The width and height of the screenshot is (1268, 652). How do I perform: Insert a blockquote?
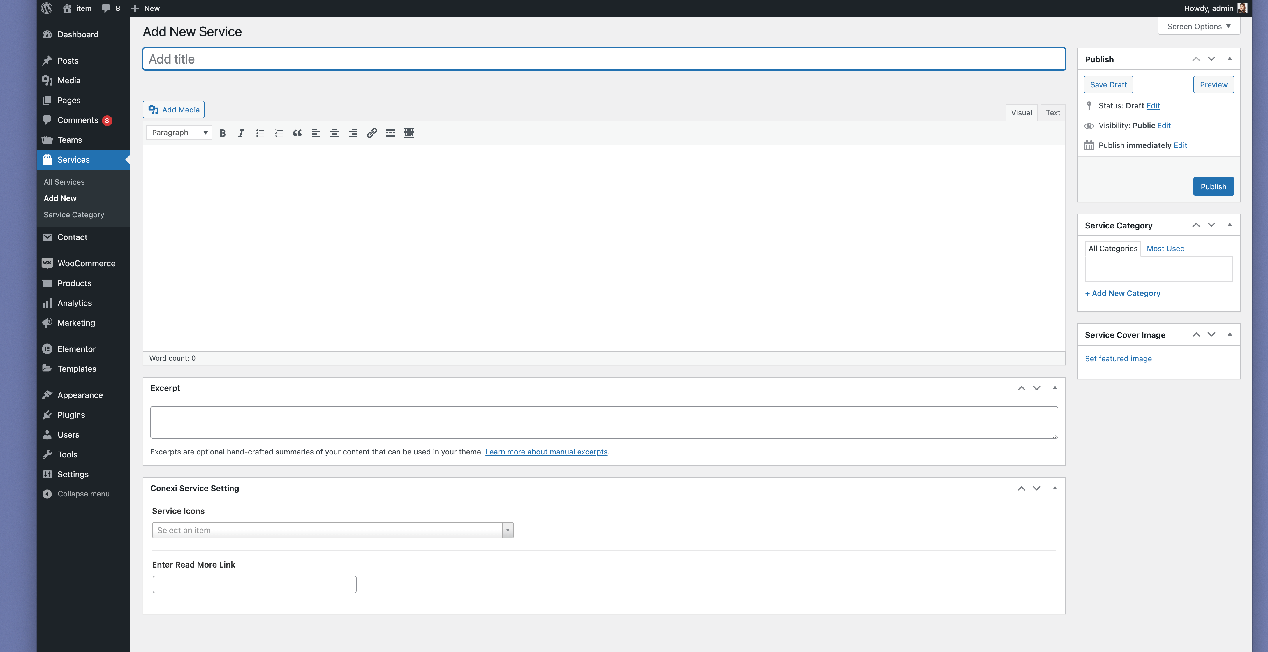pyautogui.click(x=297, y=133)
